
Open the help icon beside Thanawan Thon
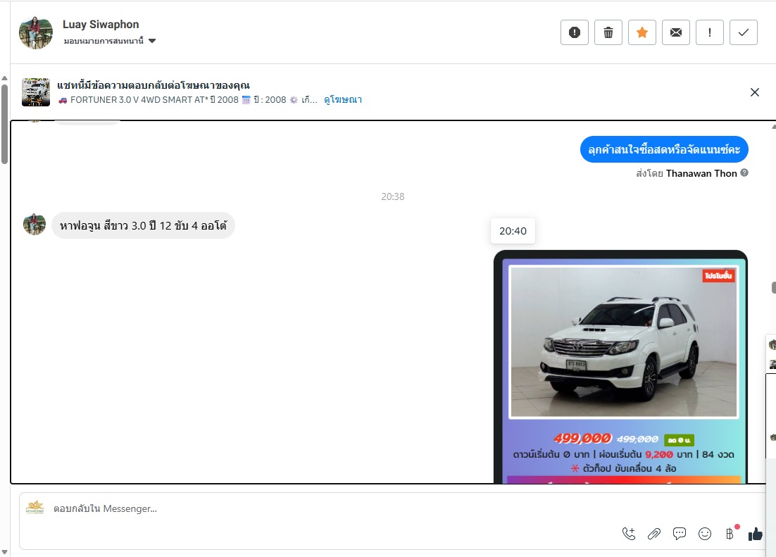(x=744, y=173)
